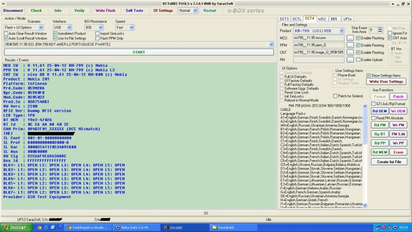Browse for the PPM file
The height and width of the screenshot is (232, 412).
(350, 45)
